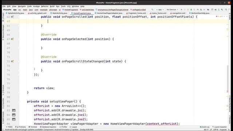Open the Resource Manager side panel

(3, 32)
